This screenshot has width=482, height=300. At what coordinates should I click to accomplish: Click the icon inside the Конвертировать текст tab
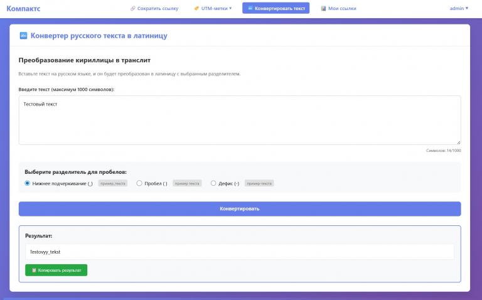click(x=250, y=8)
